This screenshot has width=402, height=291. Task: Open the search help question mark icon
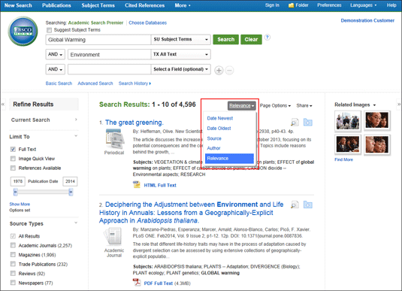click(267, 37)
